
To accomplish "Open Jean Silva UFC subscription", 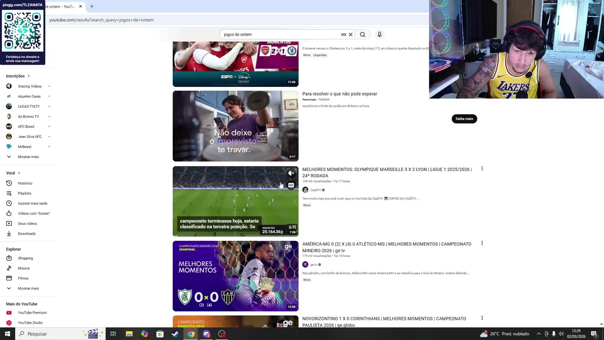I will 30,136.
